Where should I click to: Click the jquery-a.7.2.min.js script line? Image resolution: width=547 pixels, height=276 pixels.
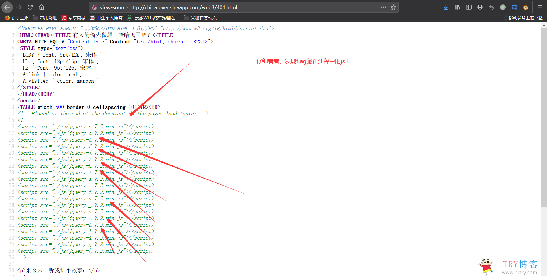point(86,212)
